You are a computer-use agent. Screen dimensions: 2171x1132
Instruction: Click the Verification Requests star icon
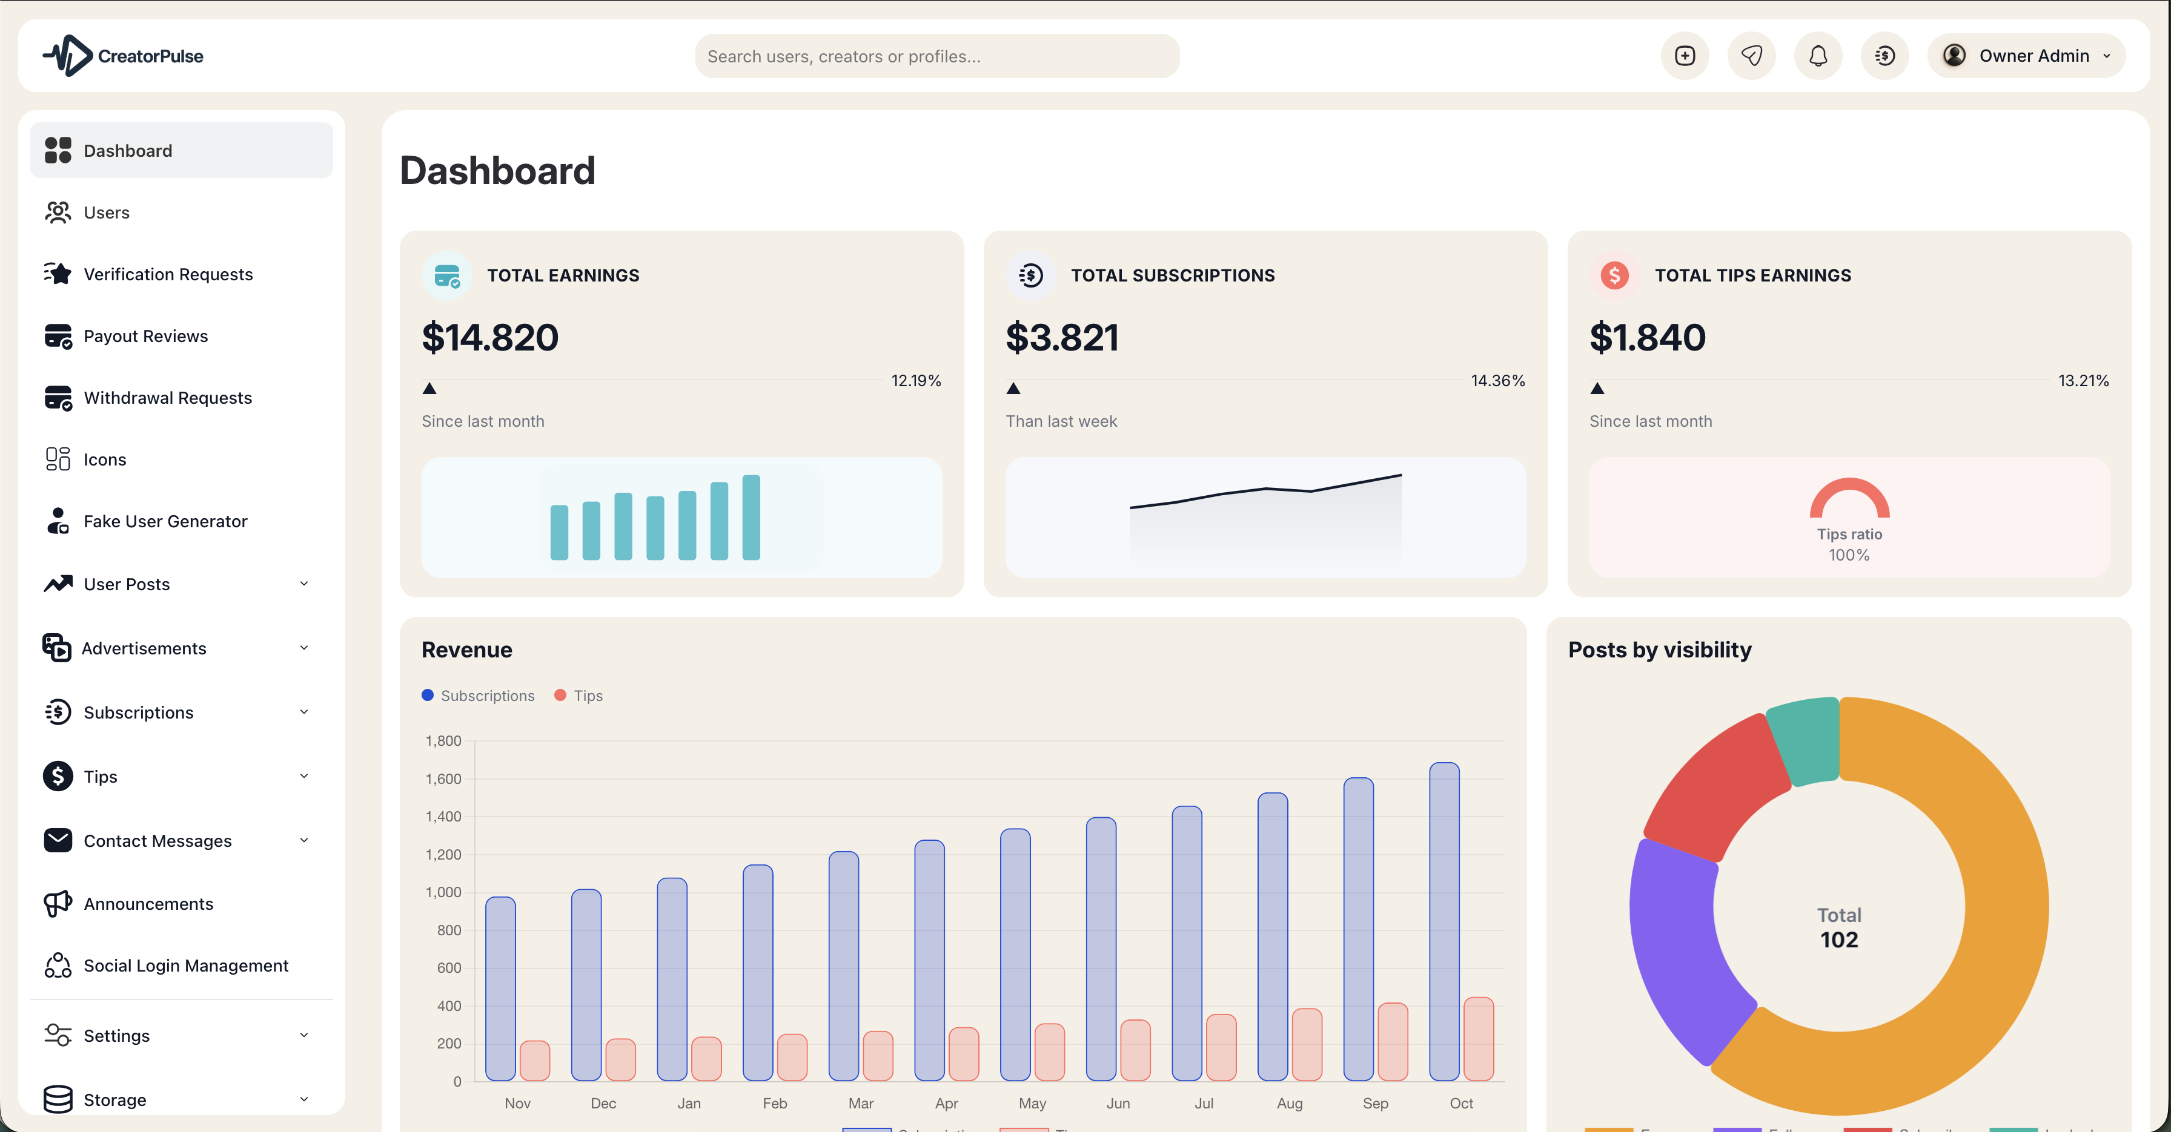pyautogui.click(x=58, y=274)
